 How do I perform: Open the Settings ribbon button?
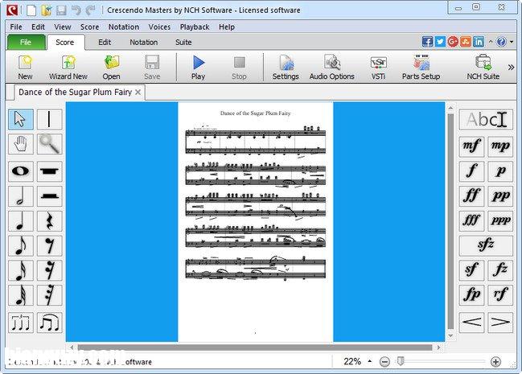tap(286, 68)
